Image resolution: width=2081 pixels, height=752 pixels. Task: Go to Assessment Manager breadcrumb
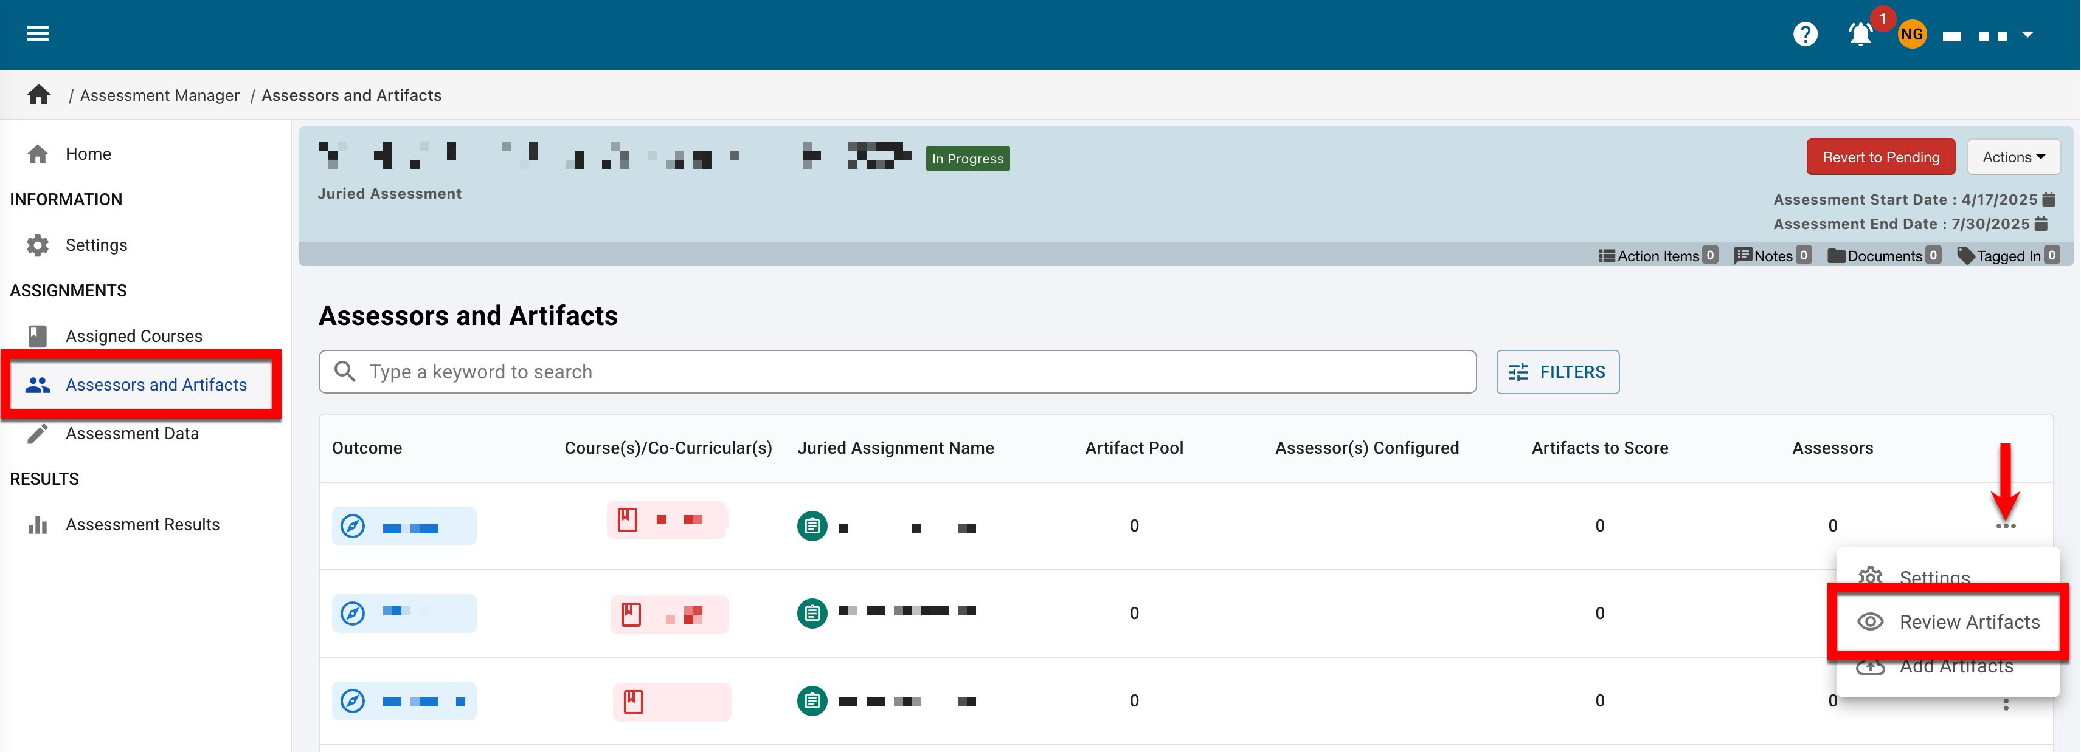point(160,95)
